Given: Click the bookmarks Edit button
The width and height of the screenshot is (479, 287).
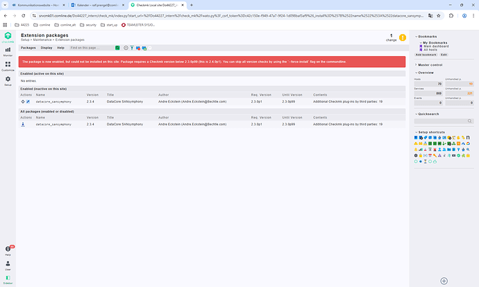Looking at the screenshot, I should (x=444, y=55).
